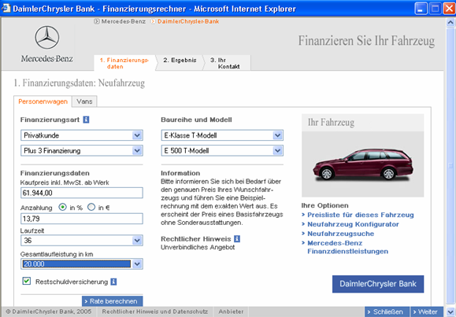The image size is (456, 317).
Task: Open the Rechtlicher Hinweis info icon
Action: [x=237, y=239]
